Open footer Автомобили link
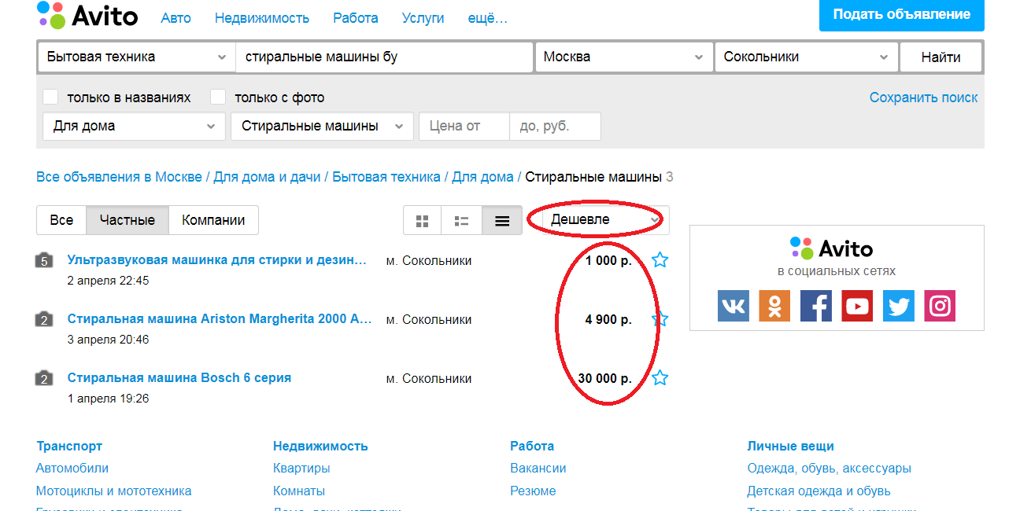The width and height of the screenshot is (1020, 511). (72, 468)
